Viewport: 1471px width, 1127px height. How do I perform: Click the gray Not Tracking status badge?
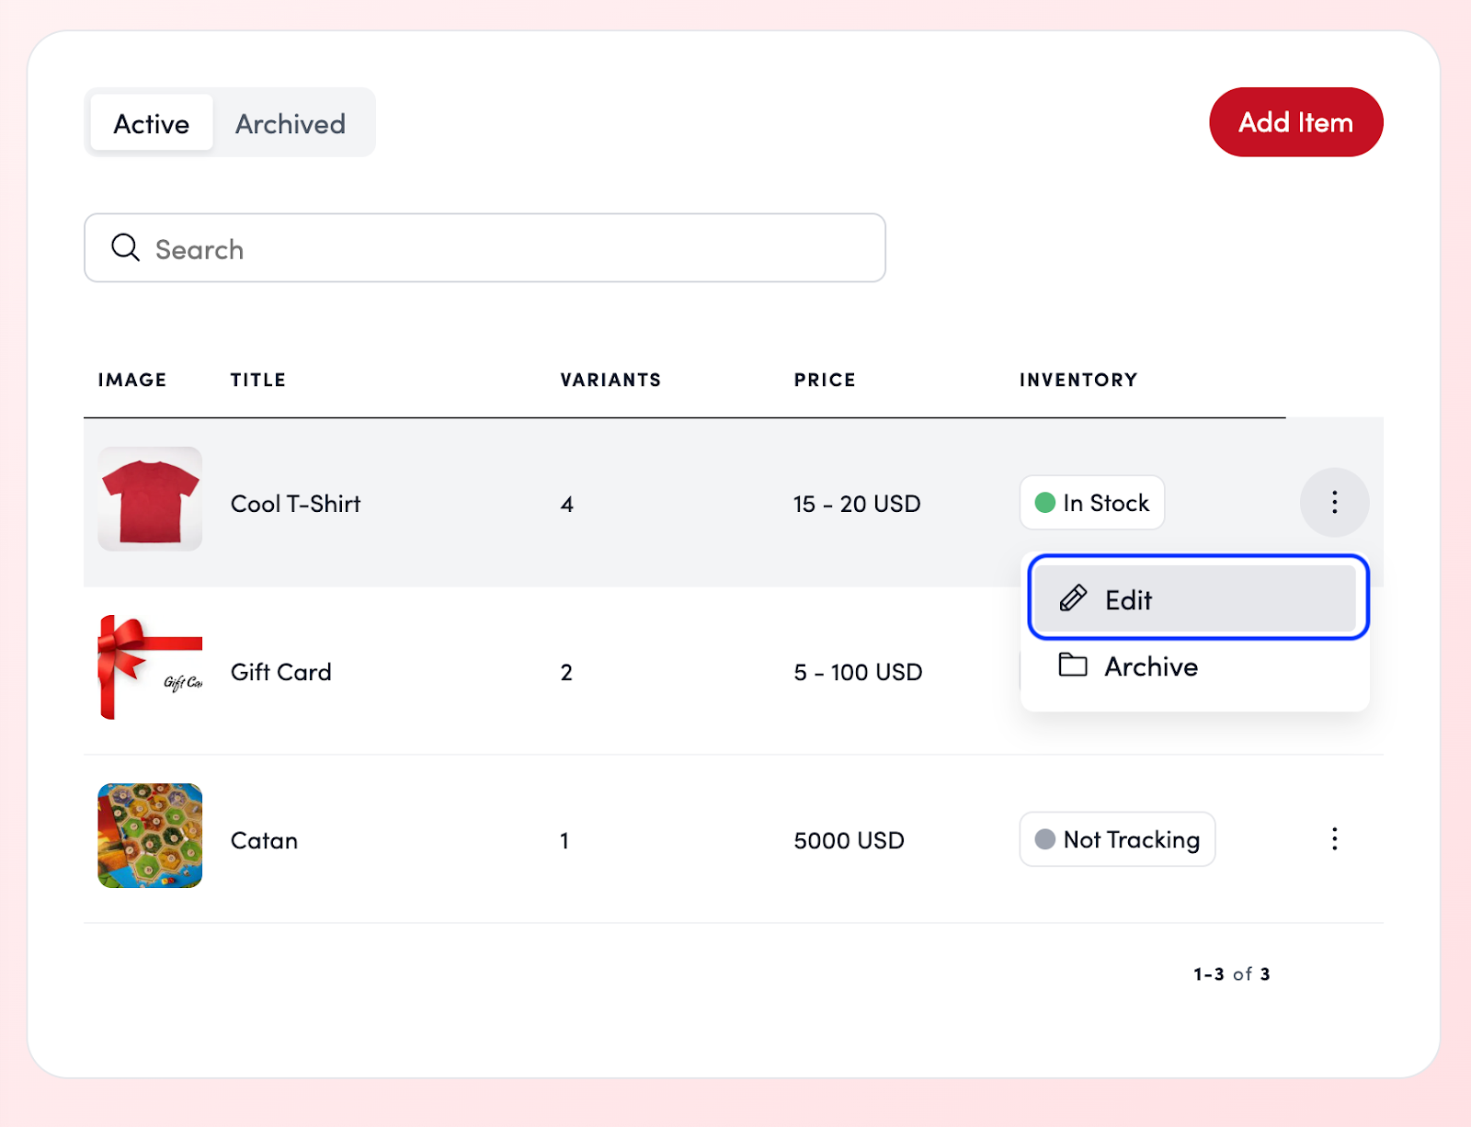pos(1116,839)
